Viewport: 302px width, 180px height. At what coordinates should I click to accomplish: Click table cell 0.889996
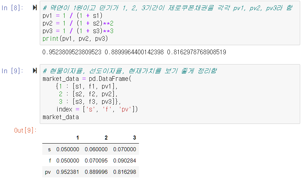point(96,172)
